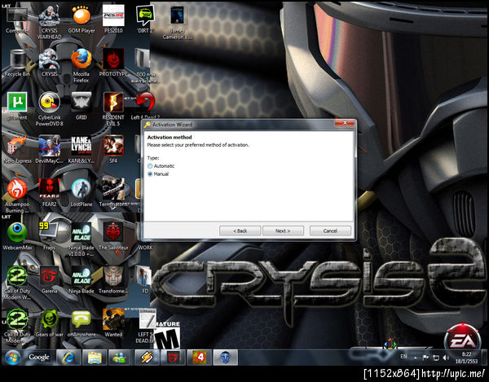This screenshot has width=489, height=382.
Task: Select the GRID game icon
Action: (x=81, y=106)
